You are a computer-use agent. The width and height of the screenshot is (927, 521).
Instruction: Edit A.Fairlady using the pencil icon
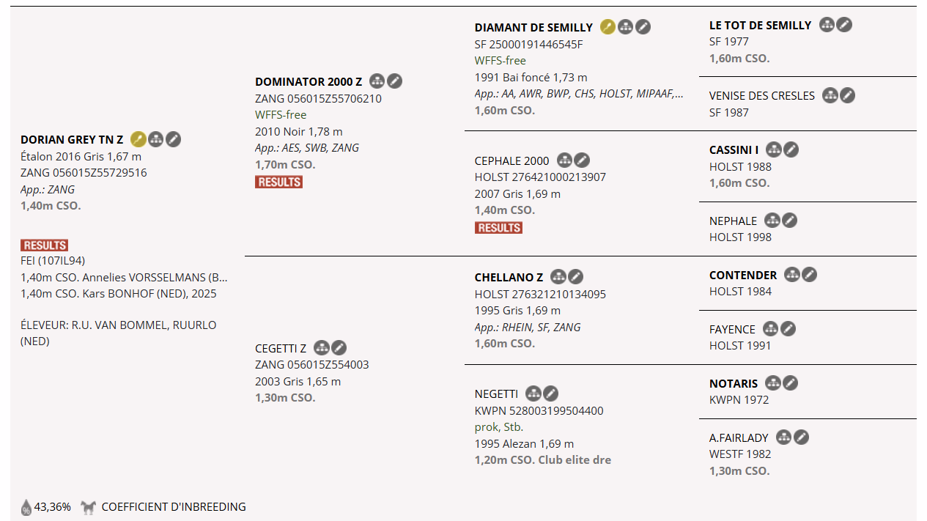(x=802, y=437)
